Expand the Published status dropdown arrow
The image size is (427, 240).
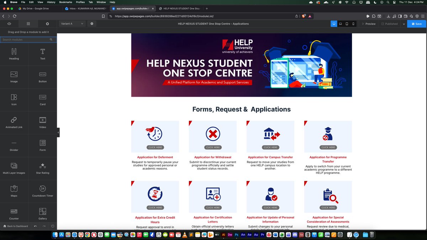coord(403,24)
